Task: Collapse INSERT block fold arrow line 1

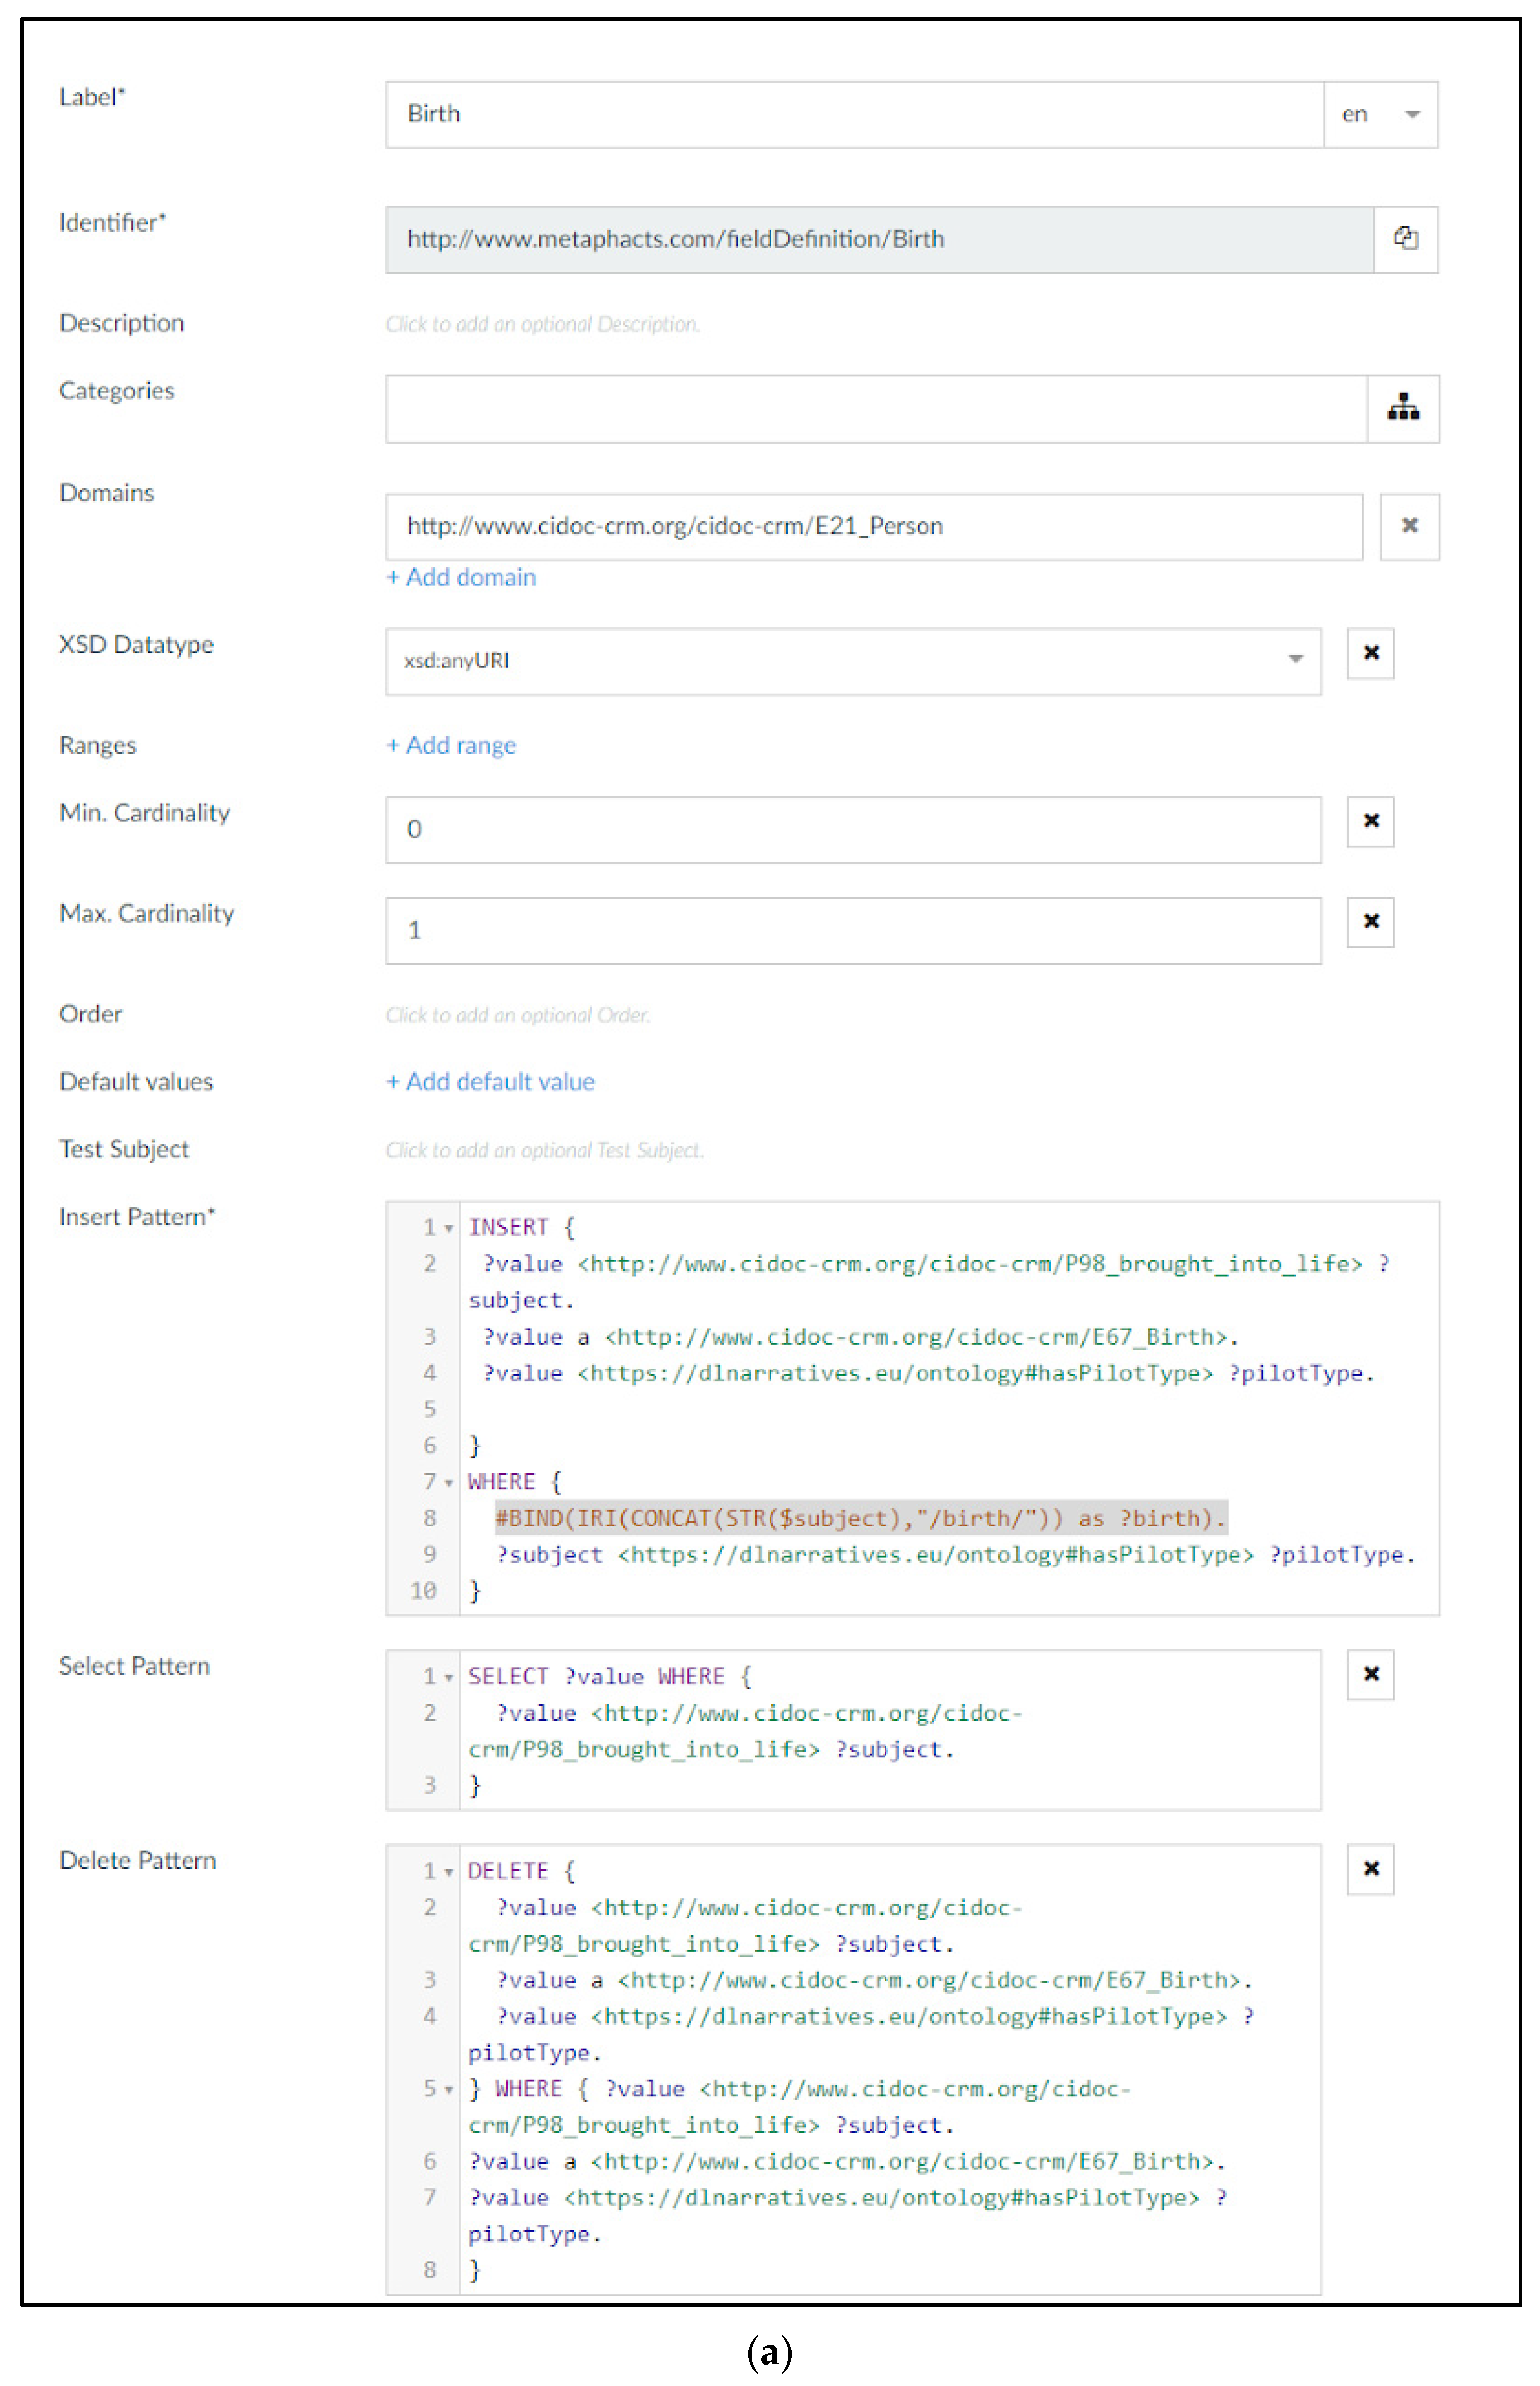Action: [449, 1228]
